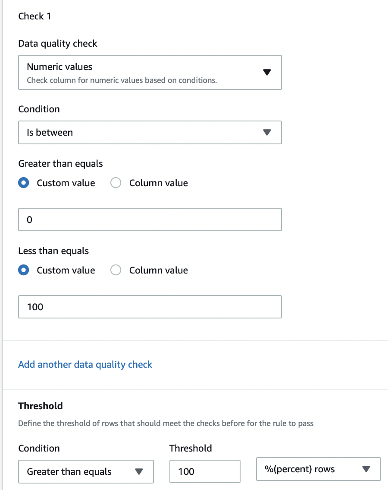This screenshot has height=490, width=388.
Task: Click the 'Check 1' heading
Action: (34, 16)
